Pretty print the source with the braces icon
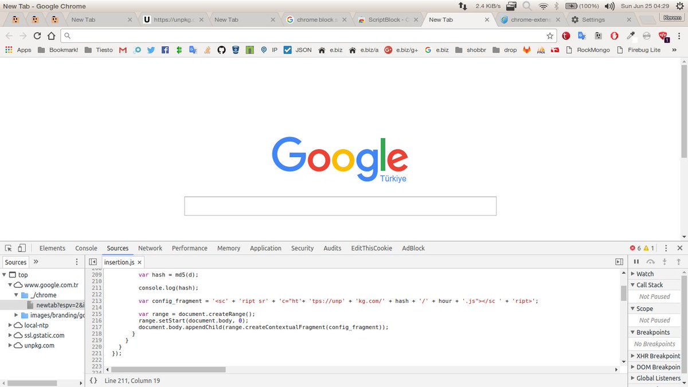The width and height of the screenshot is (688, 387). tap(93, 380)
